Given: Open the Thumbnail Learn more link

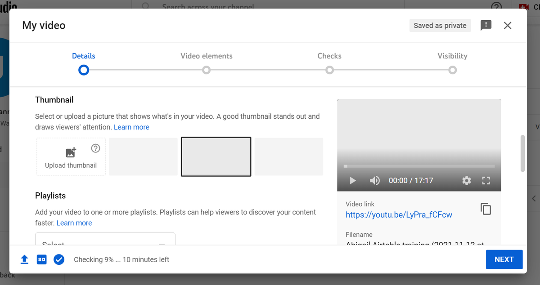Looking at the screenshot, I should click(x=131, y=127).
